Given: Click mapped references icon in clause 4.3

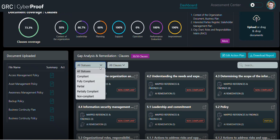Looking at the screenshot, I should pyautogui.click(x=219, y=84).
